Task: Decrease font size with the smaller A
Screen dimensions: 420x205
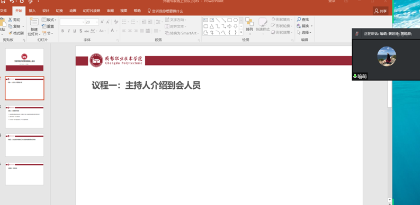Action: pyautogui.click(x=108, y=22)
